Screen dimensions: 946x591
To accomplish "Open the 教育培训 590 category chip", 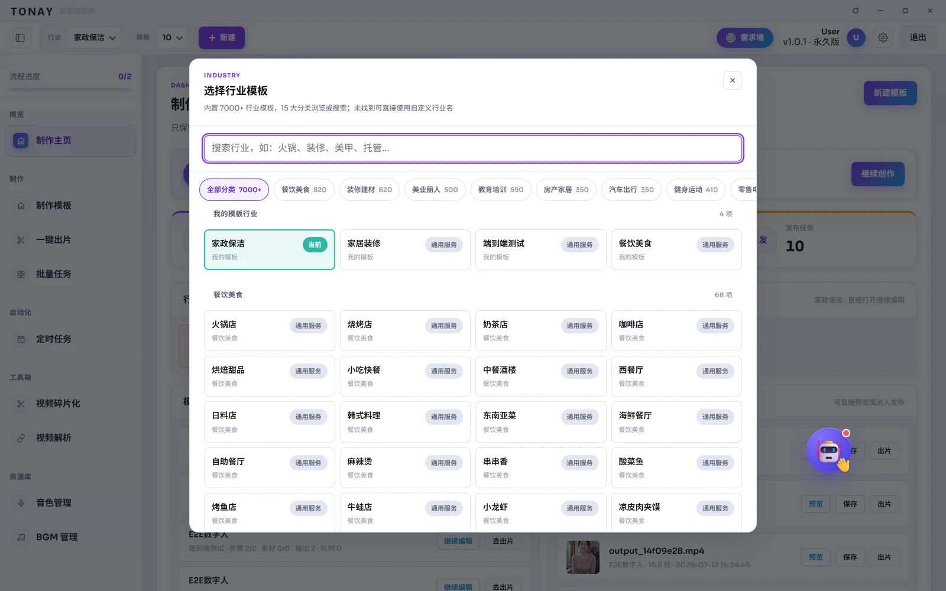I will point(501,190).
